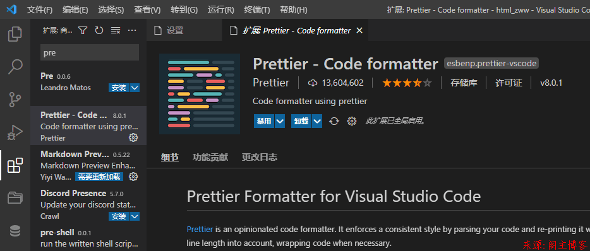Click 需要重新加载 for Markdown Preview
Image resolution: width=590 pixels, height=251 pixels.
[x=99, y=176]
